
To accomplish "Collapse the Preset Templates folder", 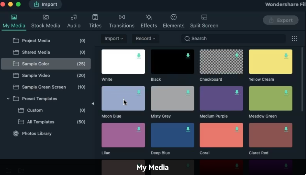I will [8, 99].
